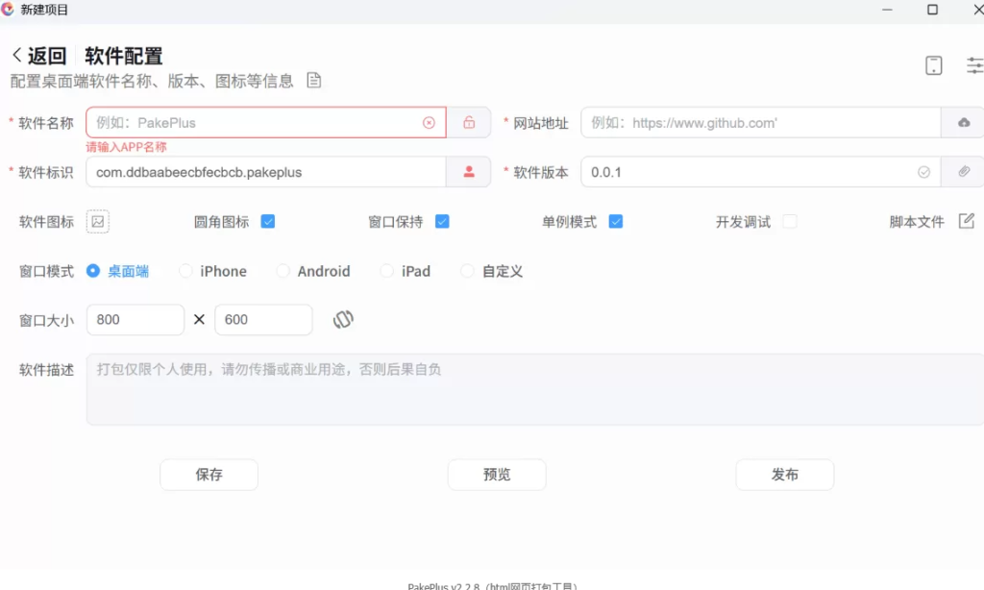The height and width of the screenshot is (590, 984).
Task: Click the paperclip icon beside 软件版本
Action: click(x=963, y=172)
